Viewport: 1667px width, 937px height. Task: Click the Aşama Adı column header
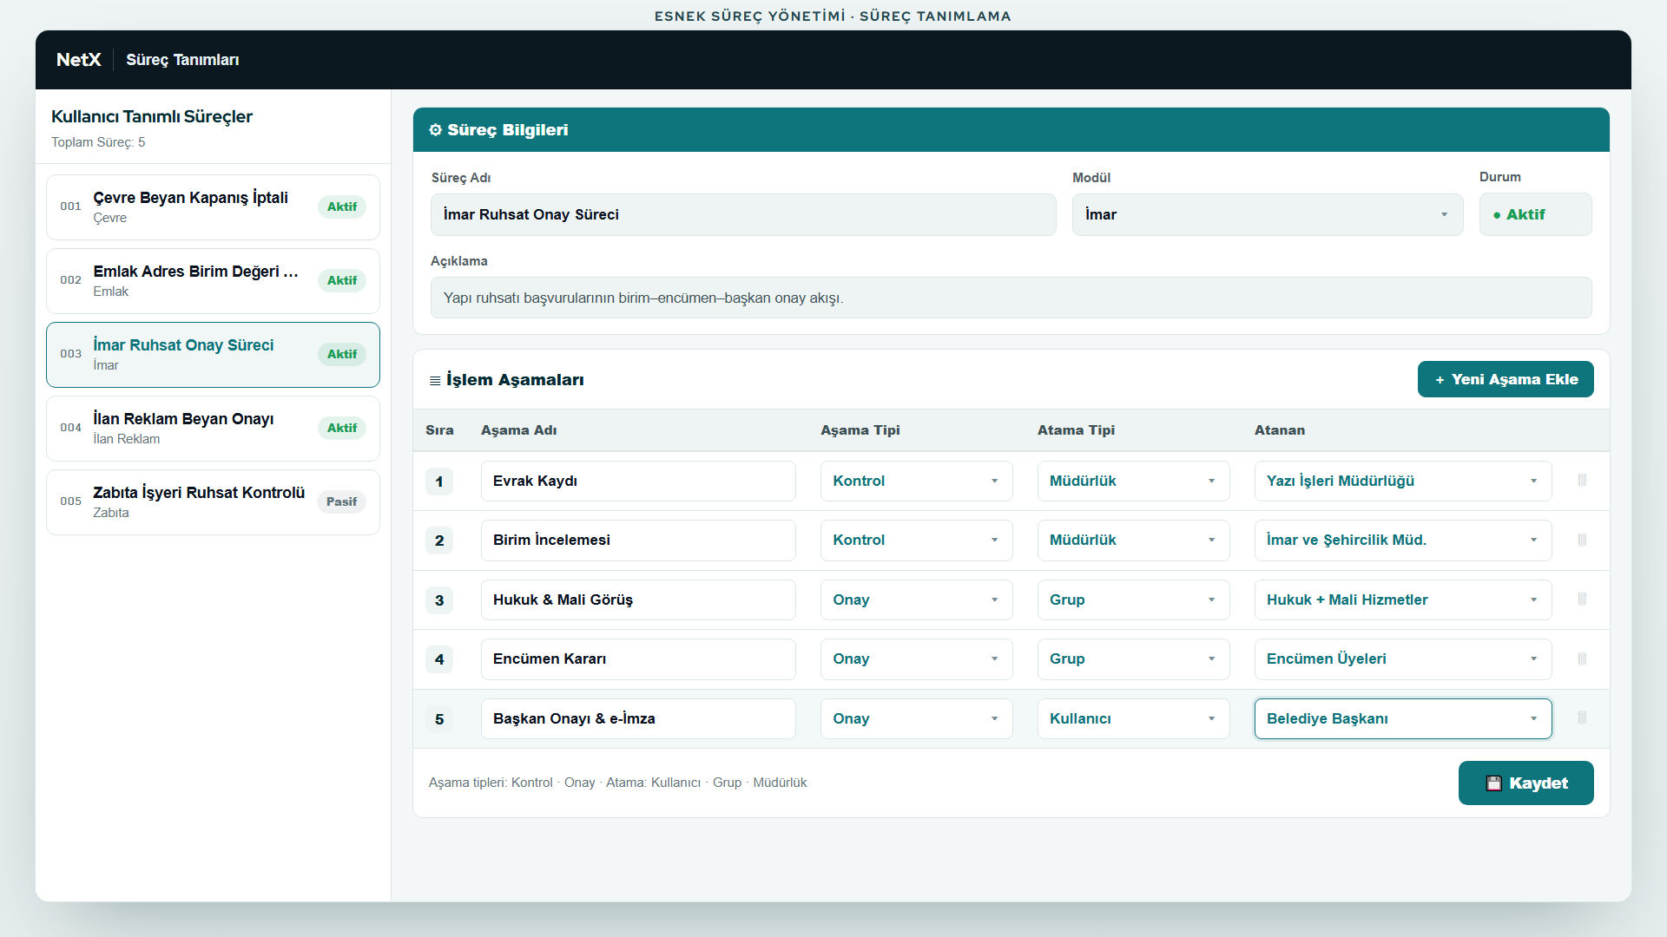tap(518, 430)
